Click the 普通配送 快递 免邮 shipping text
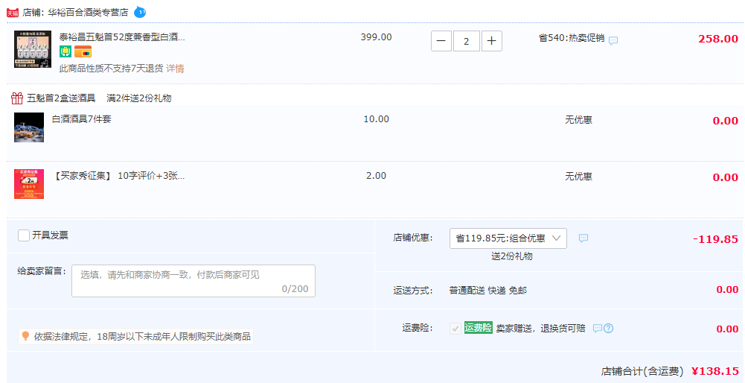This screenshot has width=745, height=383. [x=488, y=290]
